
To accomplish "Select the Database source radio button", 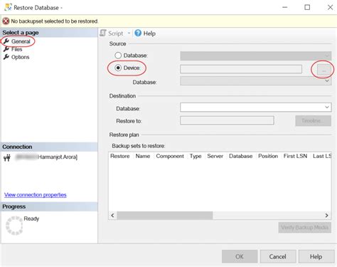I will click(x=118, y=56).
